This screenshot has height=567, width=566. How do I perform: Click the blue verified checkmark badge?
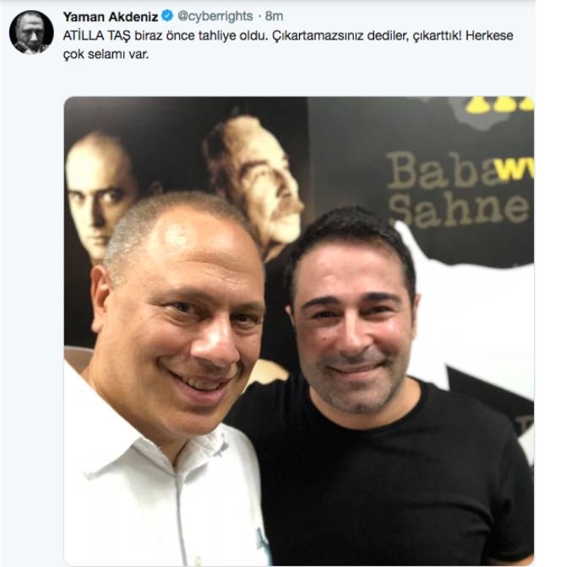(x=167, y=16)
